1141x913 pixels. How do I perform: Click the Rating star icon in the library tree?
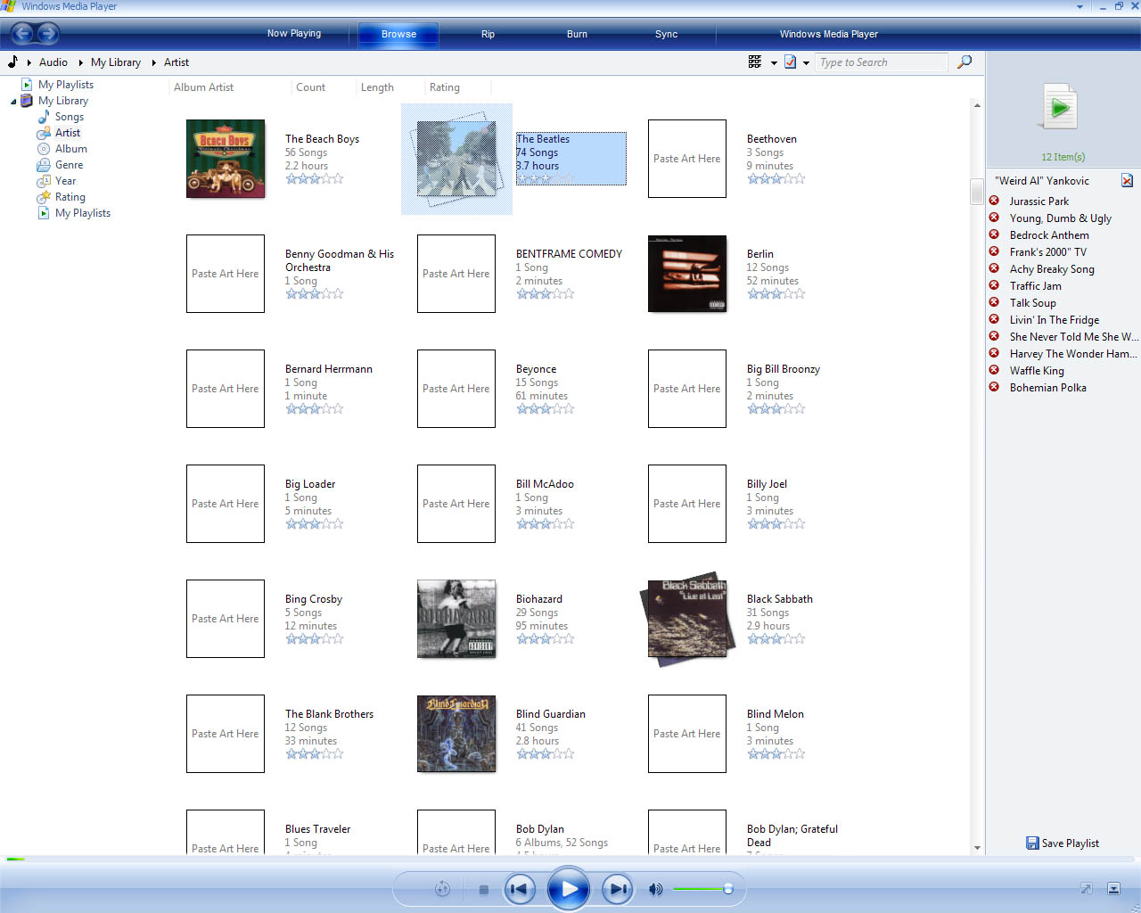click(44, 197)
